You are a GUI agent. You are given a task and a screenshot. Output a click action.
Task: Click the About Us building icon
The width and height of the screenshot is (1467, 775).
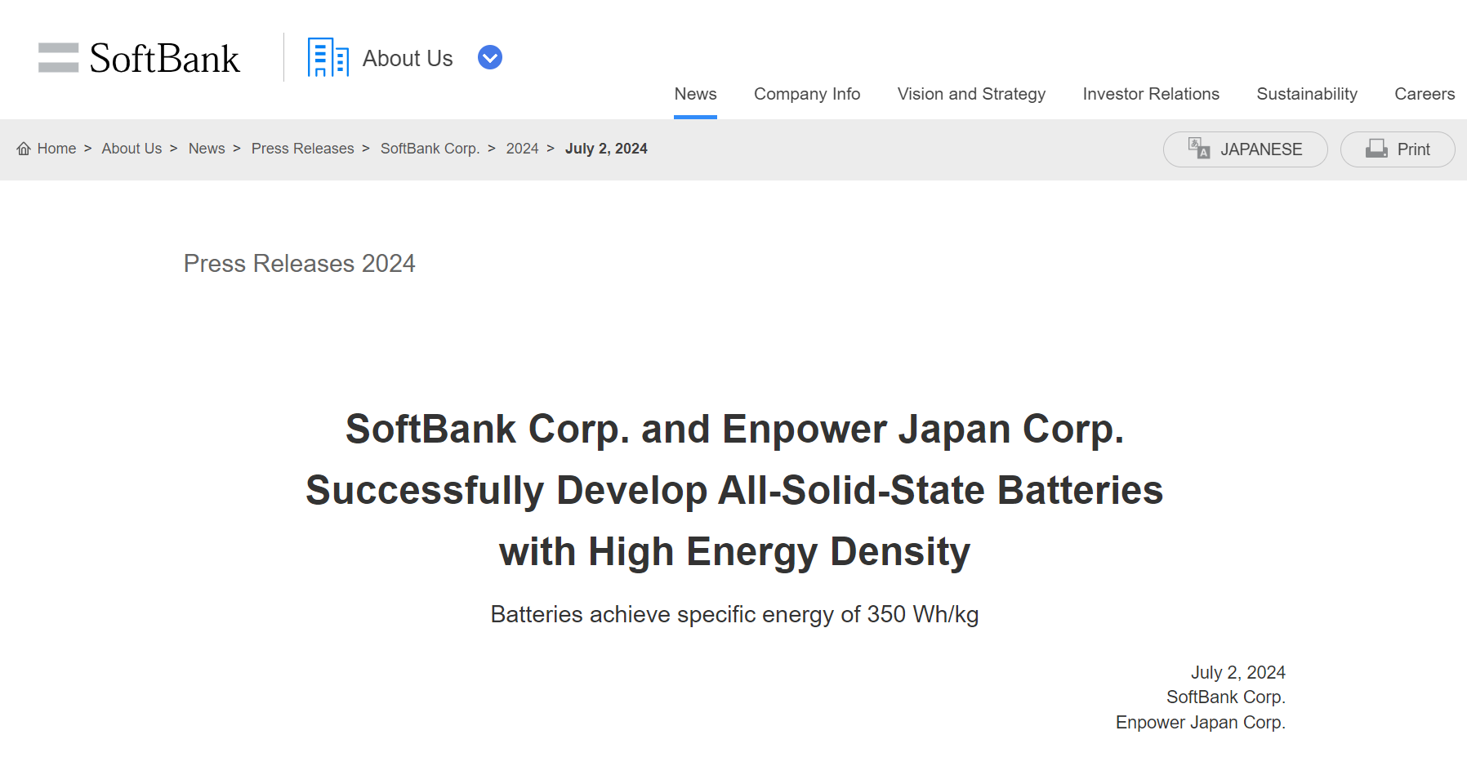point(328,57)
